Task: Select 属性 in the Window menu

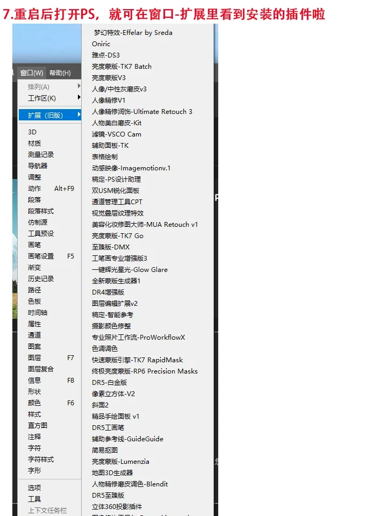Action: (x=34, y=324)
